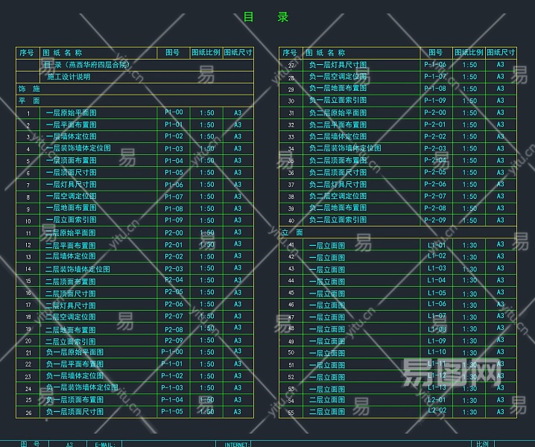
Task: Click the 目录 title heading
Action: 266,17
